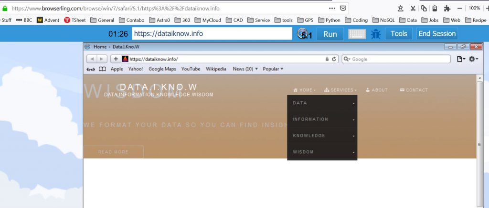The width and height of the screenshot is (489, 208).
Task: Click the bug report icon
Action: coord(376,34)
